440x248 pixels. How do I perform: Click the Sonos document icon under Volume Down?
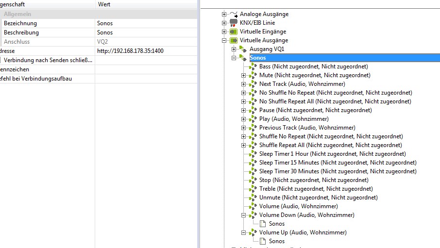coord(263,224)
